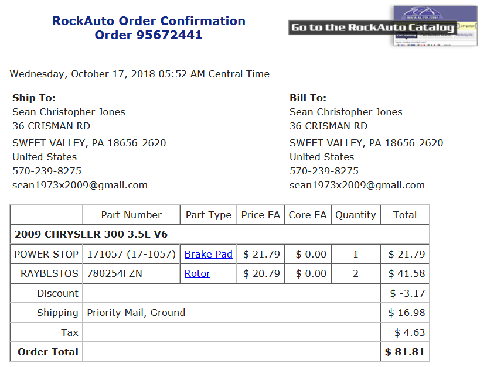Click the Quantity column header

(x=356, y=215)
